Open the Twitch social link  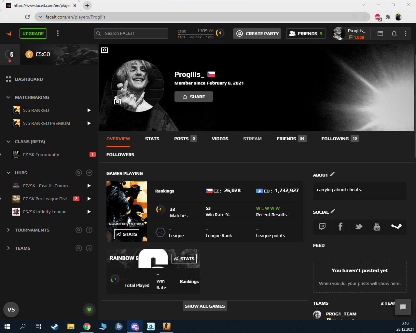pyautogui.click(x=322, y=227)
